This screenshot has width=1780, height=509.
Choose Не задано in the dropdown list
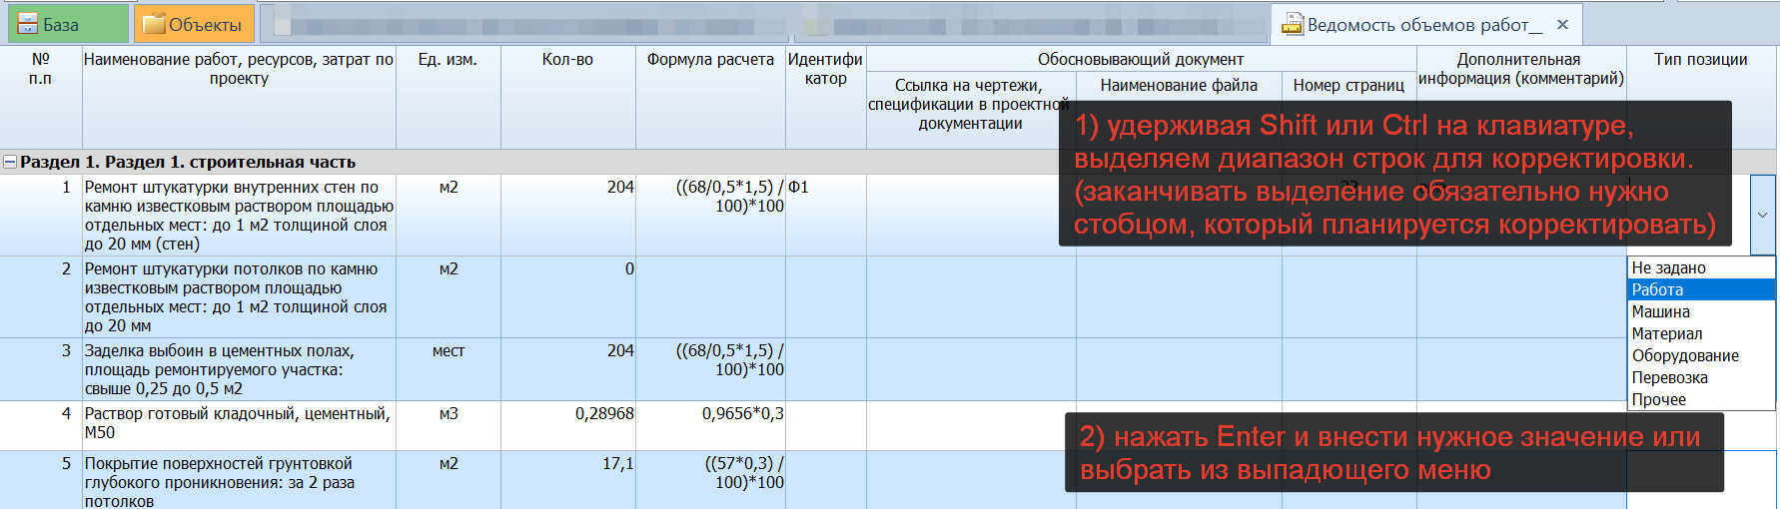click(x=1701, y=267)
